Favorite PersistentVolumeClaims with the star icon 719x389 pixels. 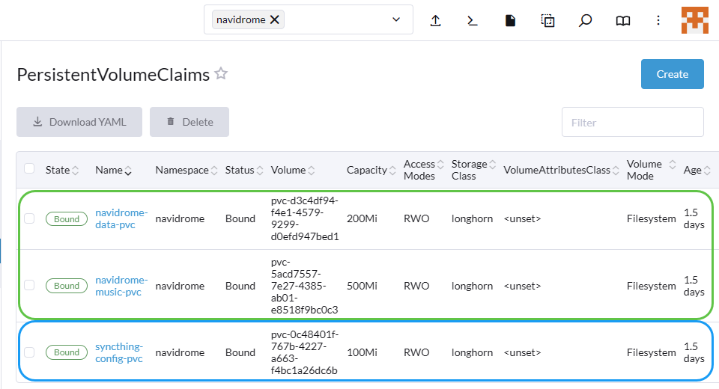pyautogui.click(x=221, y=73)
